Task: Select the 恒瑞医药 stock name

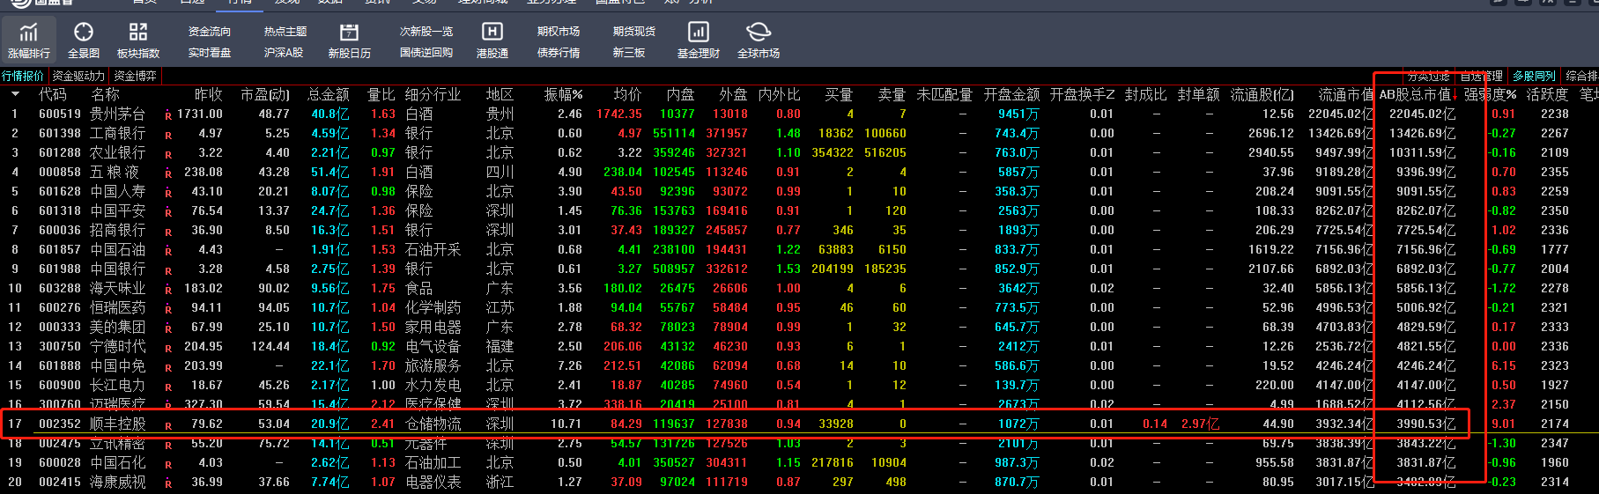Action: [x=117, y=307]
